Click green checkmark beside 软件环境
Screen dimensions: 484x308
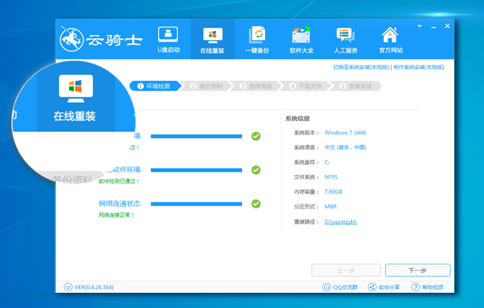(x=256, y=170)
